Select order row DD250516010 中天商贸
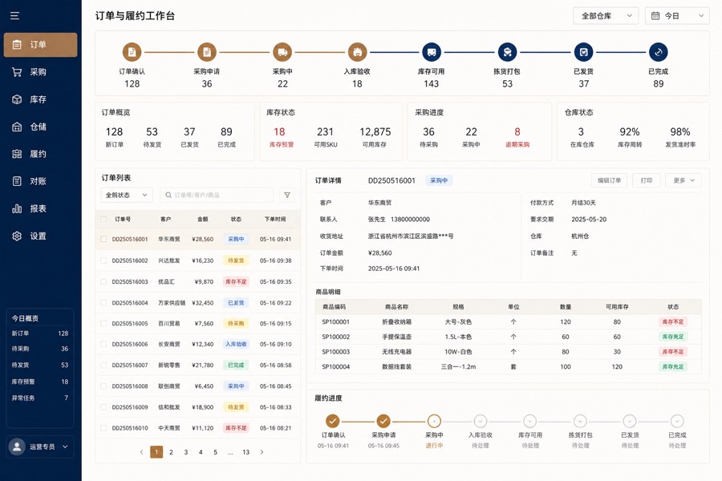 tap(197, 428)
